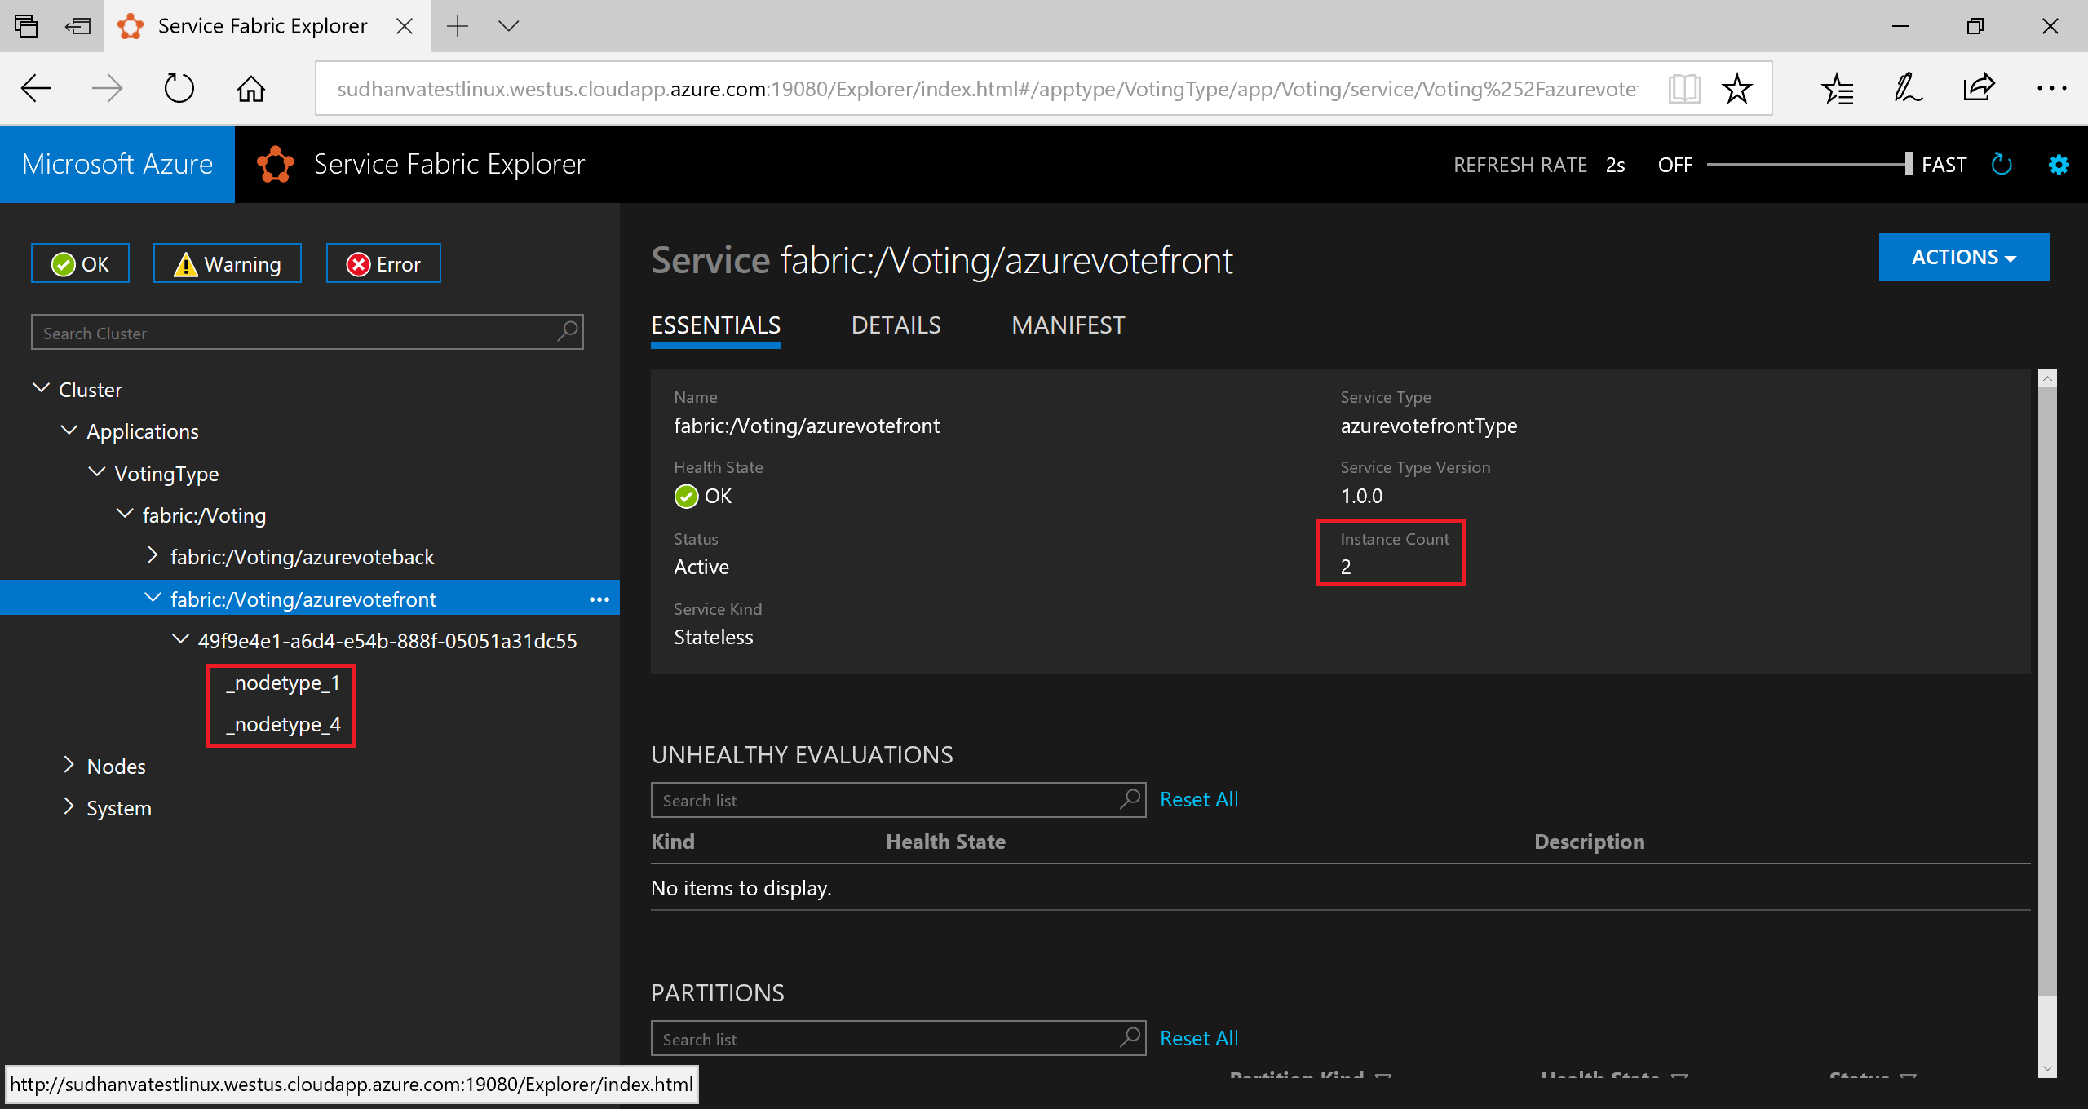
Task: Click Reset All in Unhealthy Evaluations
Action: 1196,798
